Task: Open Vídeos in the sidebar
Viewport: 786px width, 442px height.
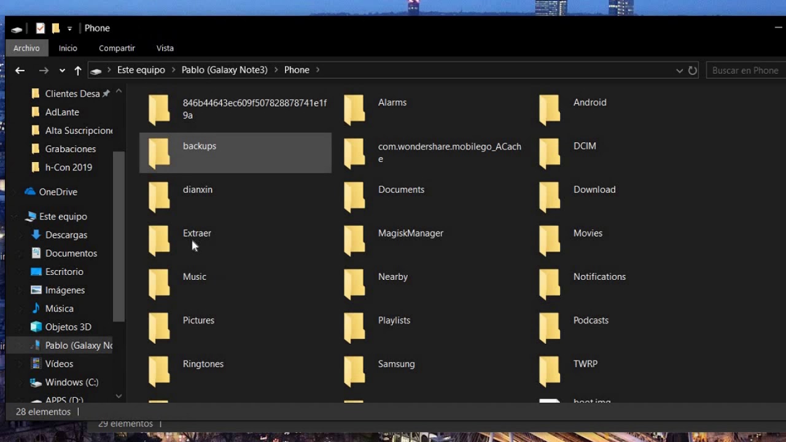Action: point(59,363)
